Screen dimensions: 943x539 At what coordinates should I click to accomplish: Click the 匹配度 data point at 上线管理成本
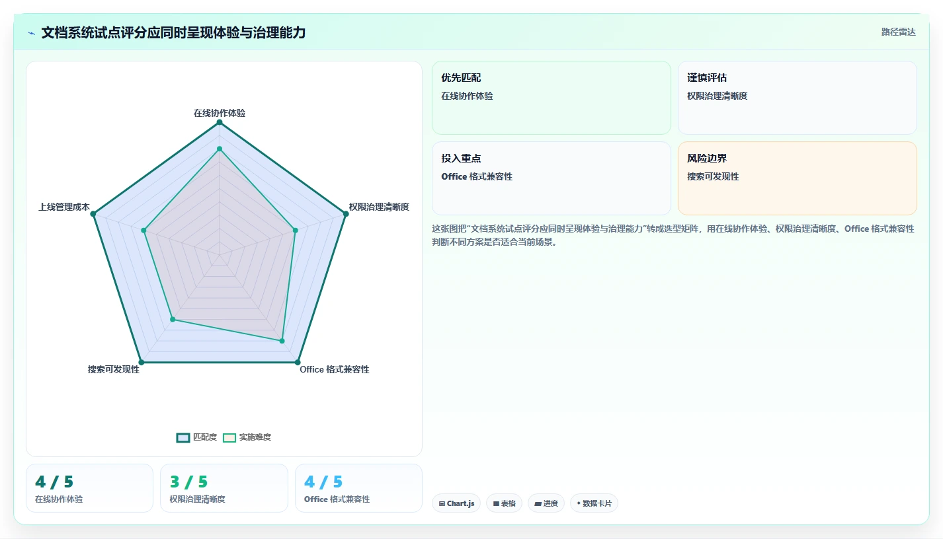click(x=93, y=213)
